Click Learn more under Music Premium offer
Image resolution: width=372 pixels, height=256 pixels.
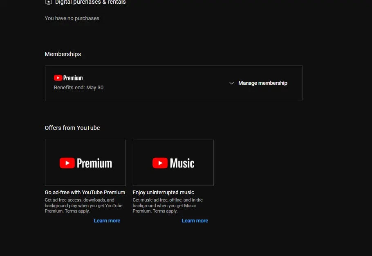coord(195,221)
